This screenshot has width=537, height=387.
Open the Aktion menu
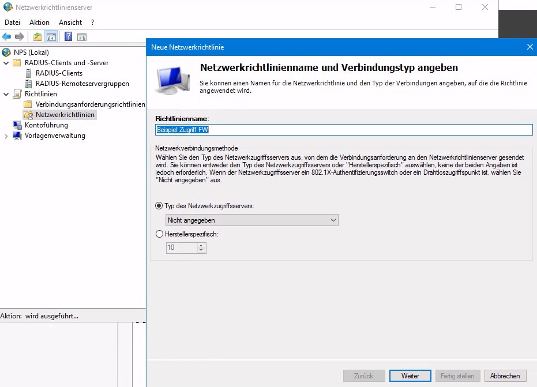[39, 22]
